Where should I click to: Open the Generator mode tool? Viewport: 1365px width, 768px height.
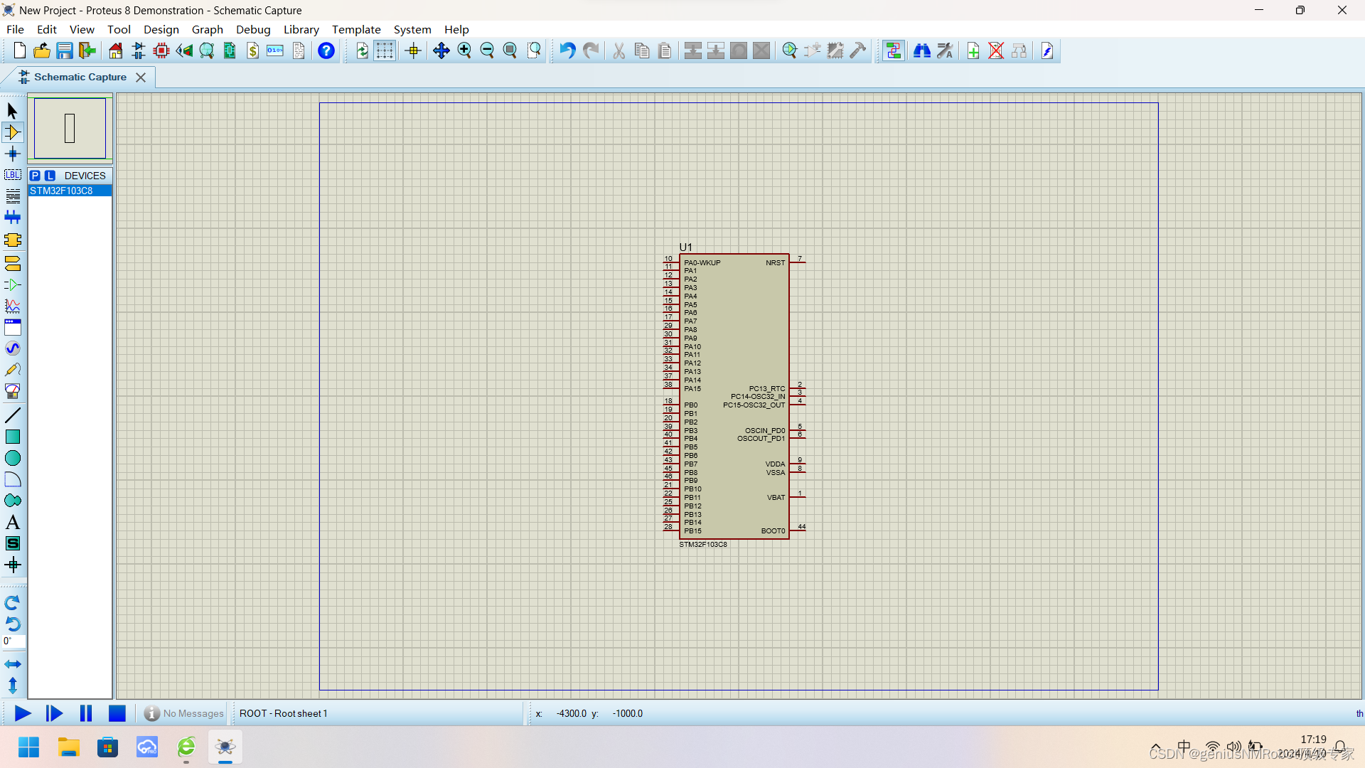click(x=12, y=348)
